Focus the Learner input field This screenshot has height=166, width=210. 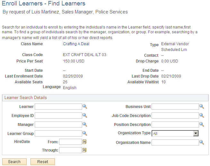pyautogui.click(x=58, y=107)
